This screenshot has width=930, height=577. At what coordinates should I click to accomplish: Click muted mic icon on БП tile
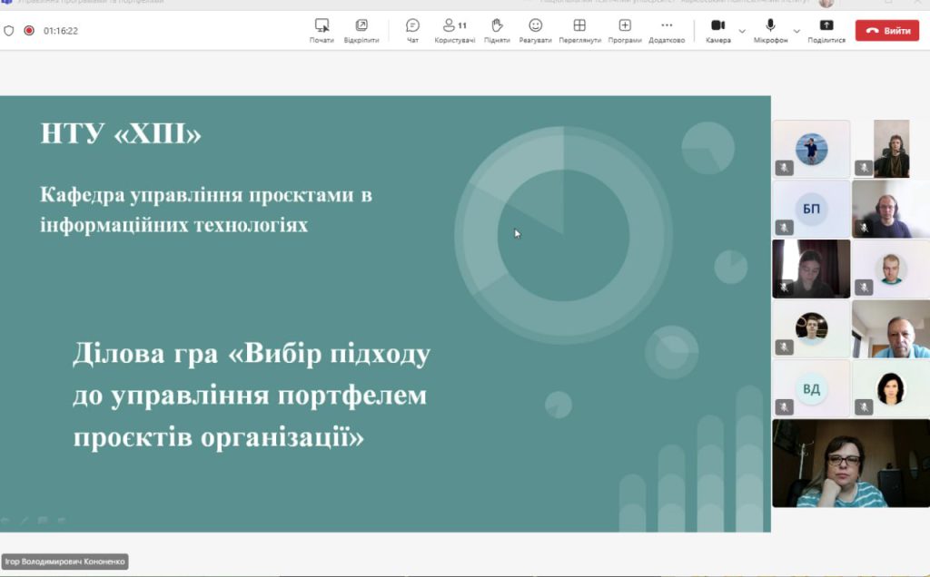[x=784, y=228]
